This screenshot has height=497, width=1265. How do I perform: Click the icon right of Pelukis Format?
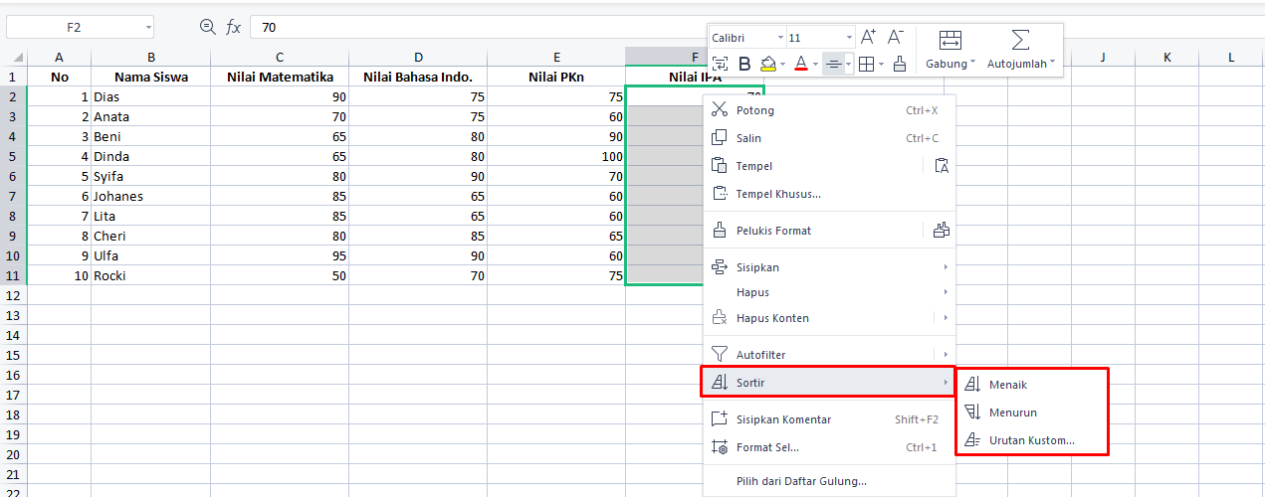942,231
